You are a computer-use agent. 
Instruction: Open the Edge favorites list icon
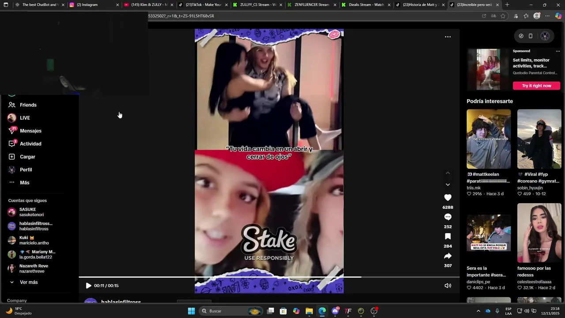tap(526, 16)
